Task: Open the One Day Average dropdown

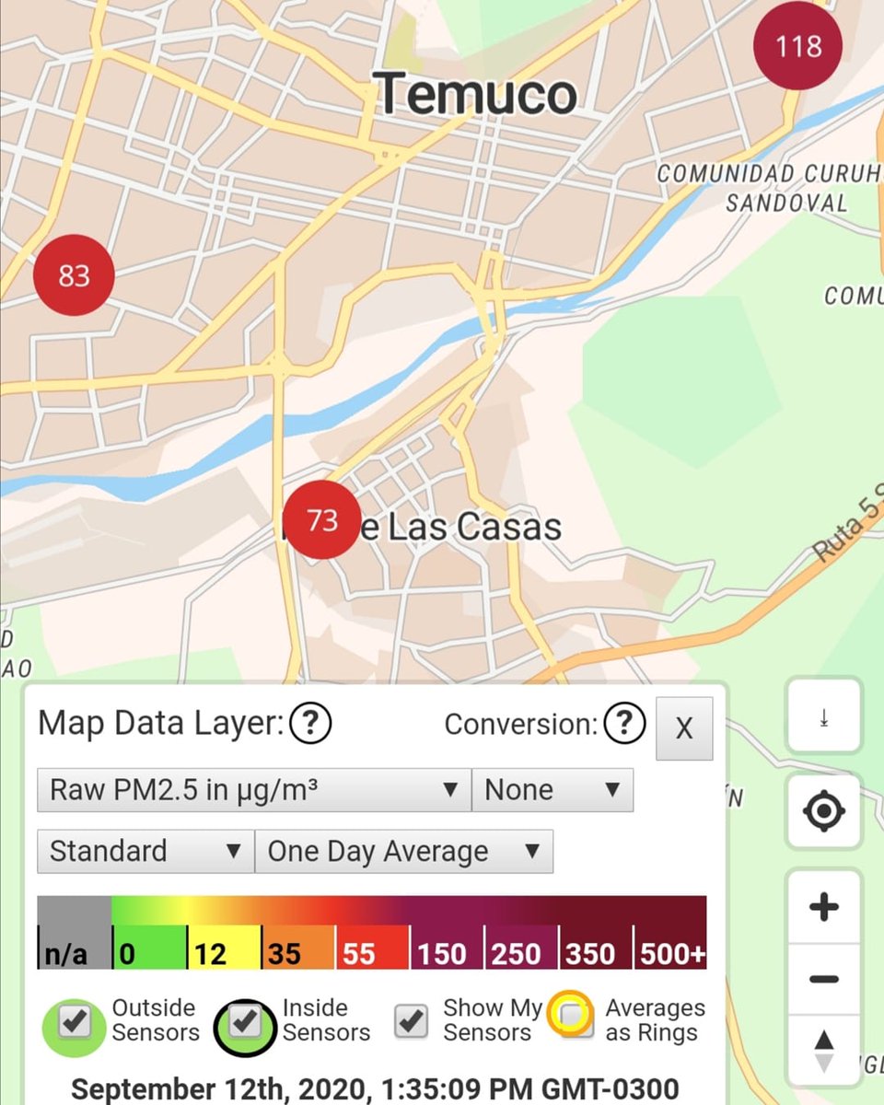Action: [404, 851]
